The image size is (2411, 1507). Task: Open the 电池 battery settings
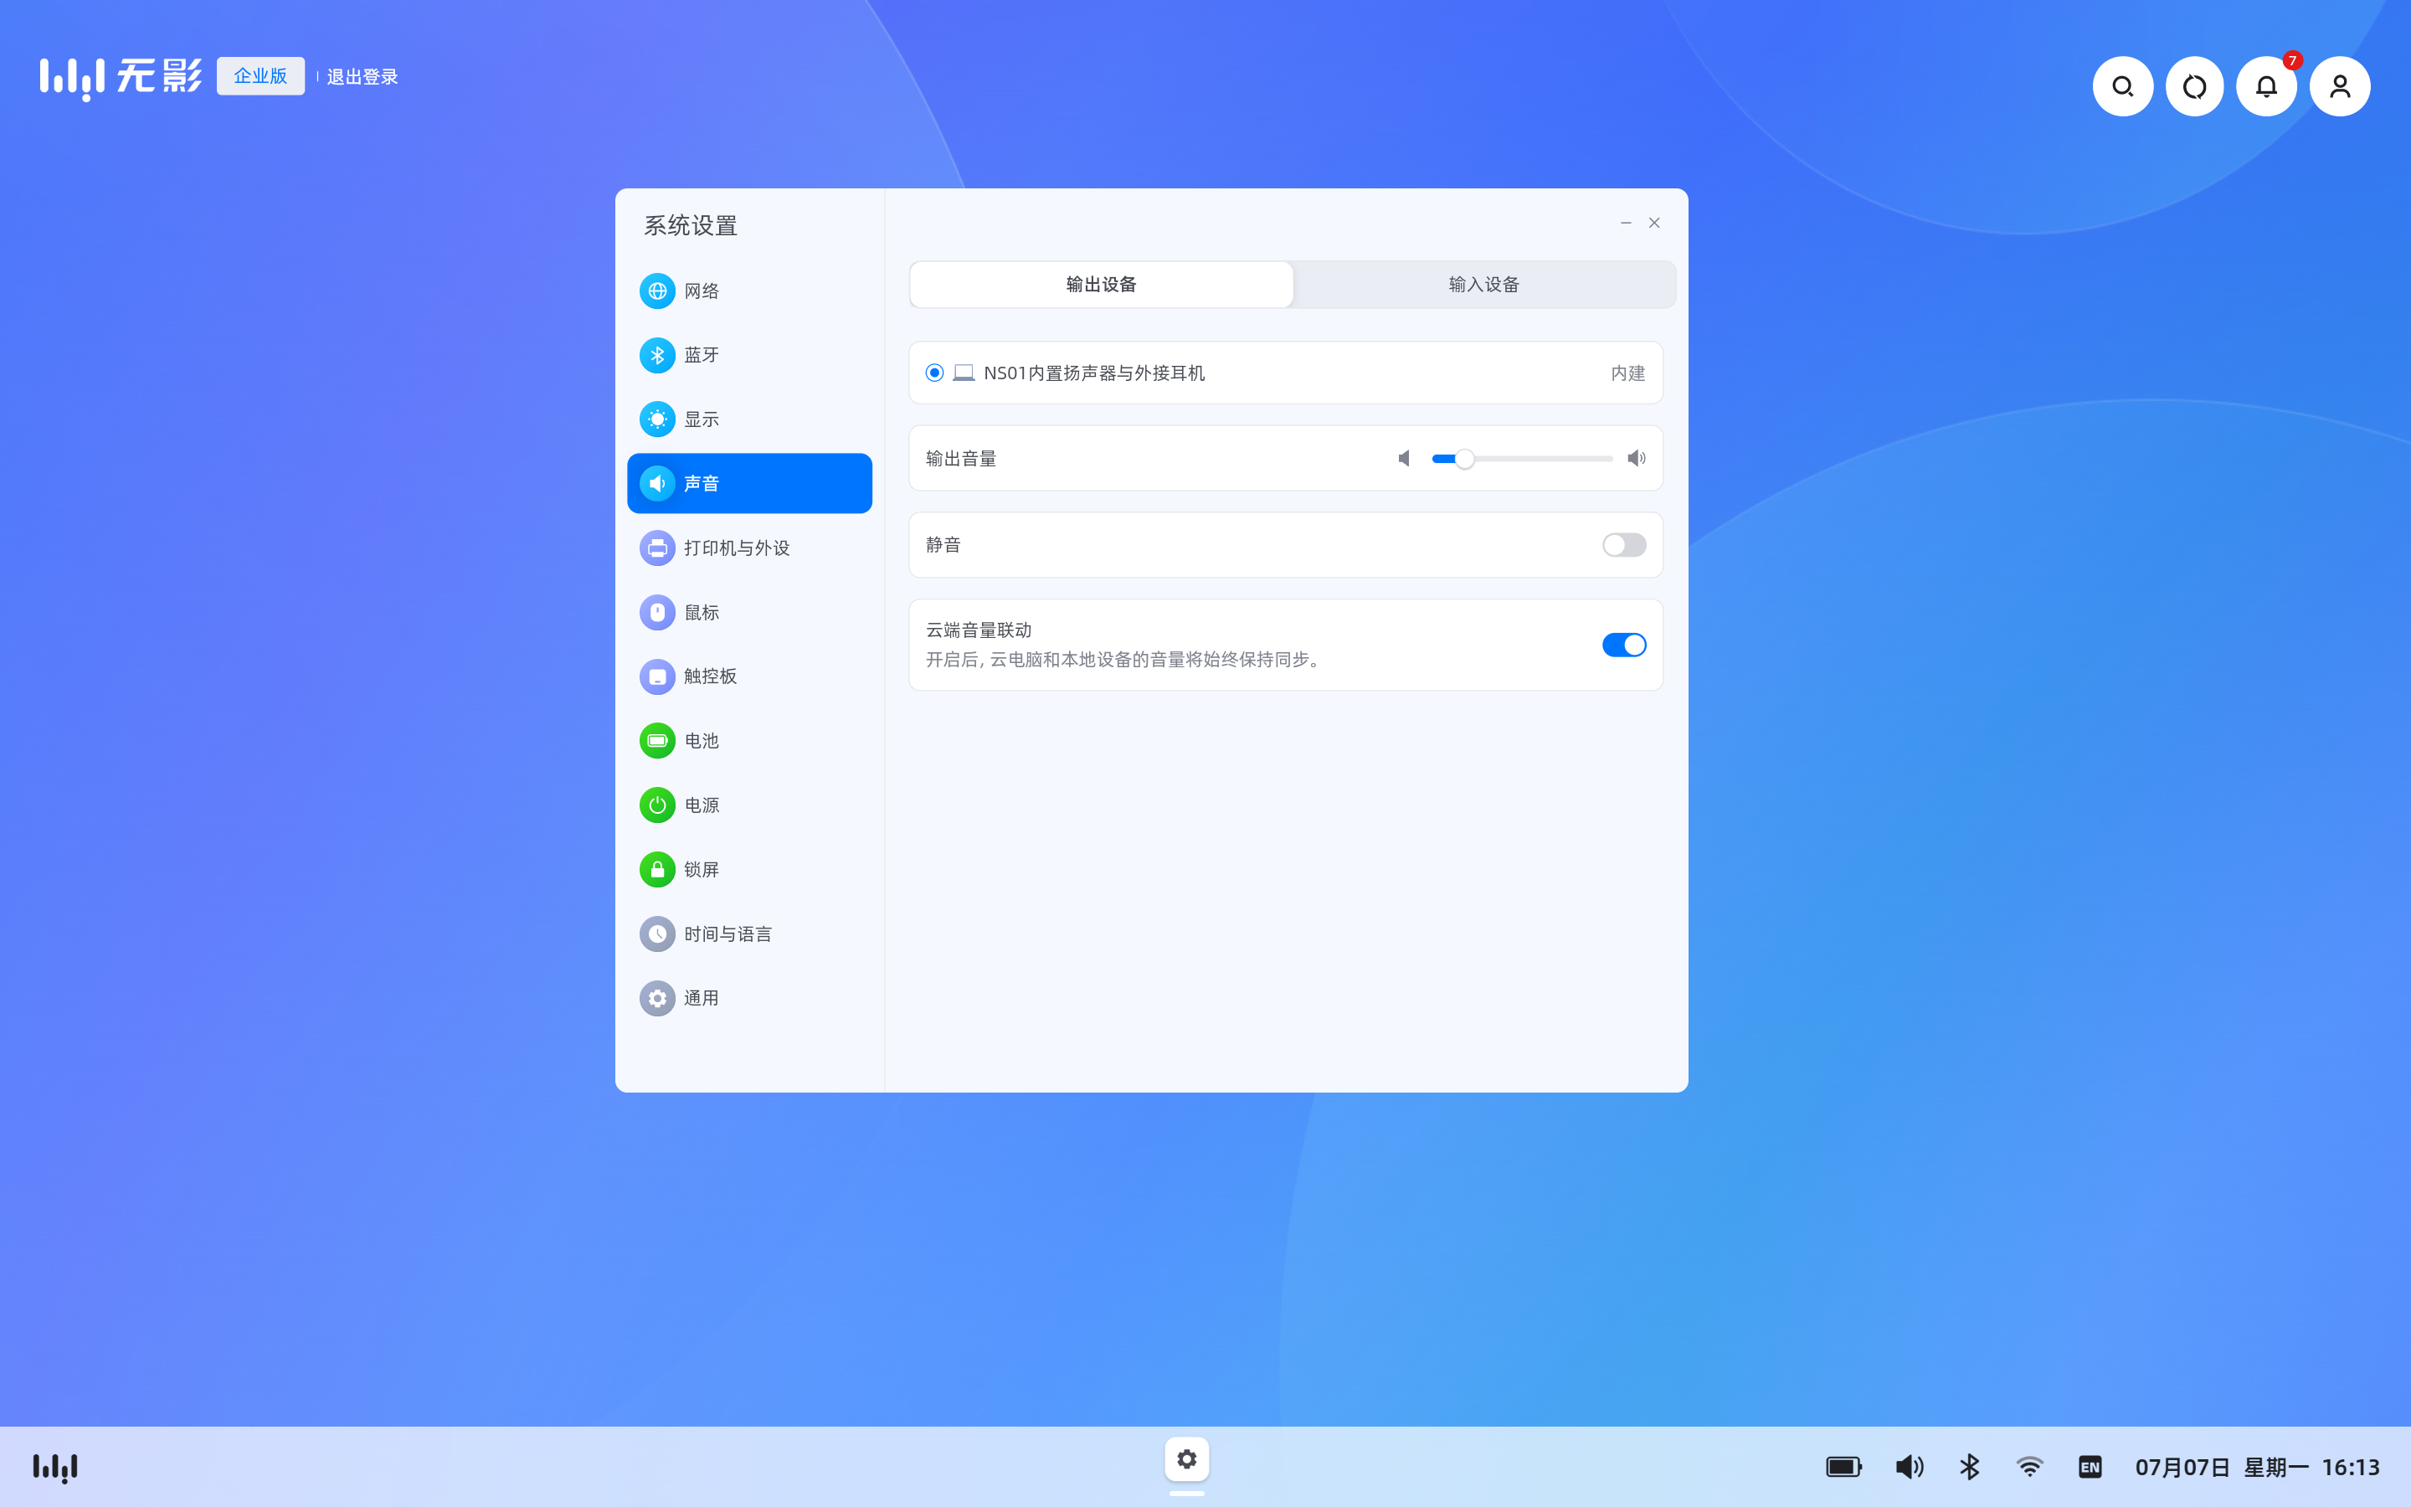tap(749, 741)
